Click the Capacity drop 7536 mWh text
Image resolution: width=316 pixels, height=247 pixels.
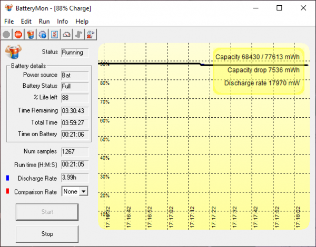(x=263, y=70)
